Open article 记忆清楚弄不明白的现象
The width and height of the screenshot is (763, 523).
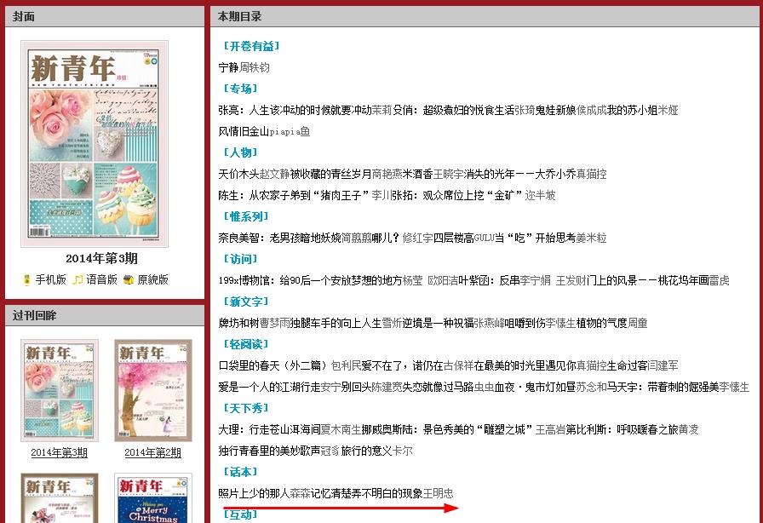pyautogui.click(x=366, y=493)
